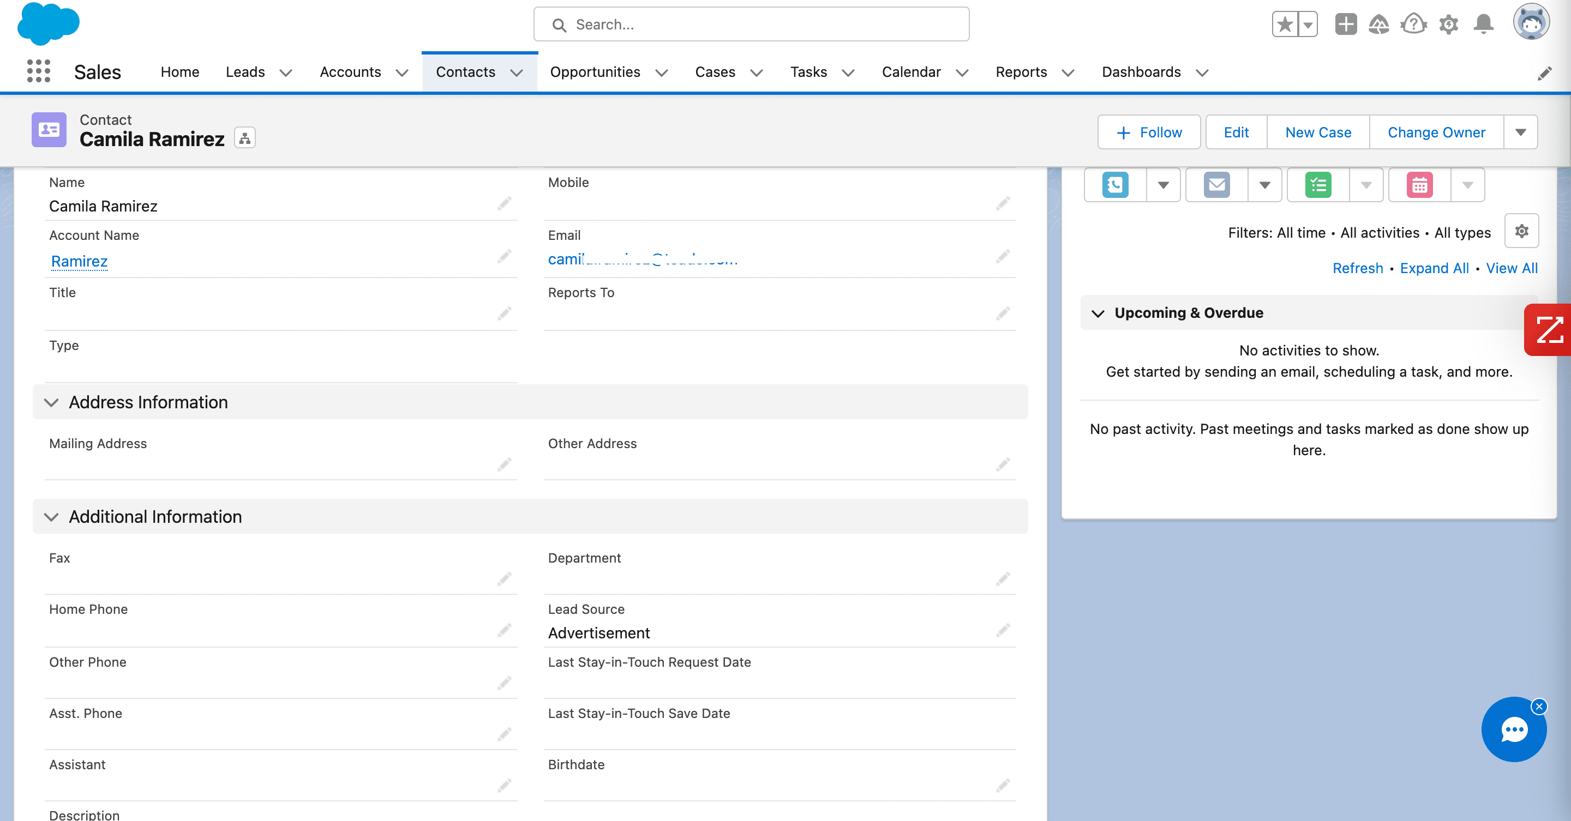This screenshot has height=821, width=1571.
Task: Edit the Lead Source field pencil
Action: tap(1003, 630)
